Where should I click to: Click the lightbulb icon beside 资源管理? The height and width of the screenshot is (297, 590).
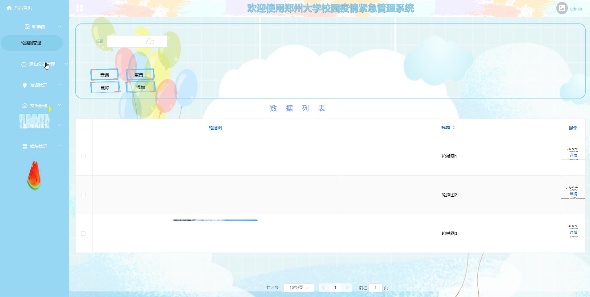point(25,85)
